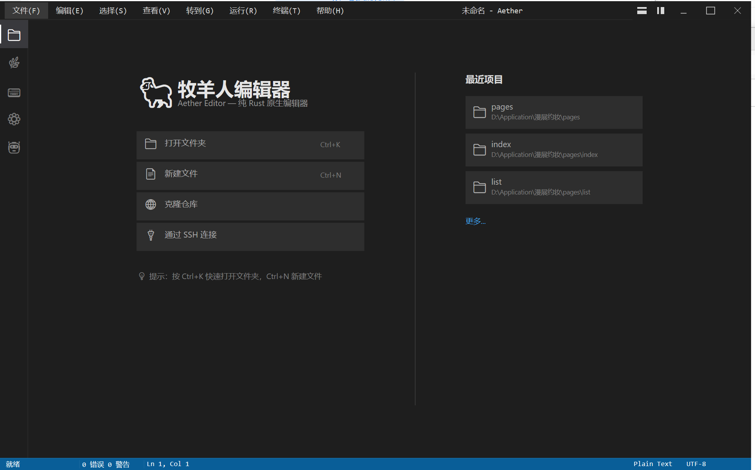Click the document icon in 新建文件 row

click(x=151, y=174)
